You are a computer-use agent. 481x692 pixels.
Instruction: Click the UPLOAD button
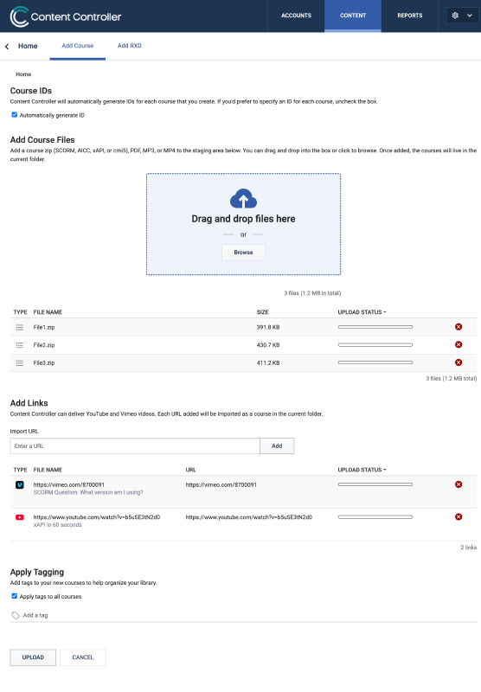point(33,657)
